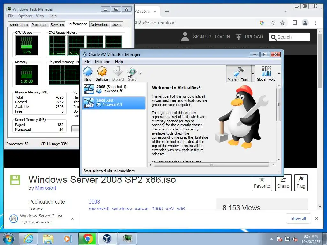Open the Windows Start menu

tap(9, 239)
